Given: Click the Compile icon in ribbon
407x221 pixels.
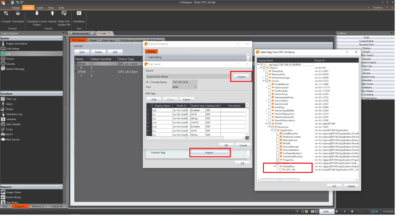Looking at the screenshot, I should point(6,13).
